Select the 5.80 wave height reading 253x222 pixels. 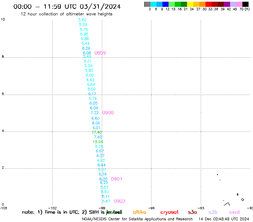89,70
